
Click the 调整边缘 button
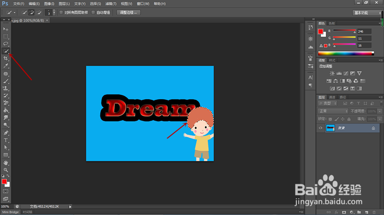[x=128, y=12]
